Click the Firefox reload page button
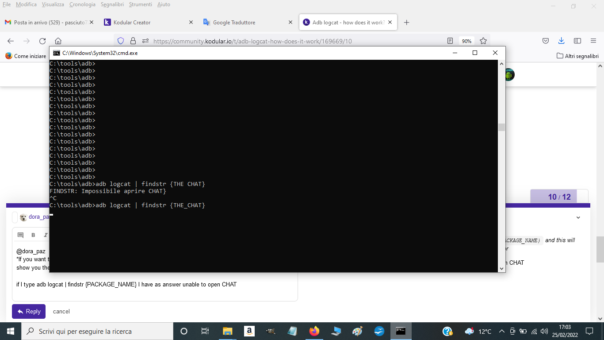Viewport: 604px width, 340px height. tap(42, 41)
